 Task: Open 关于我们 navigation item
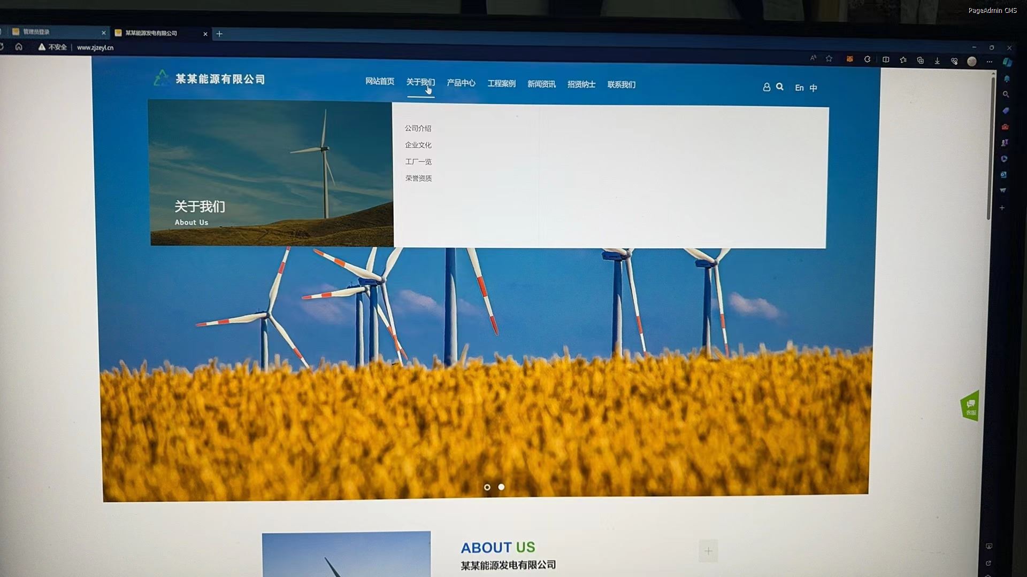420,82
